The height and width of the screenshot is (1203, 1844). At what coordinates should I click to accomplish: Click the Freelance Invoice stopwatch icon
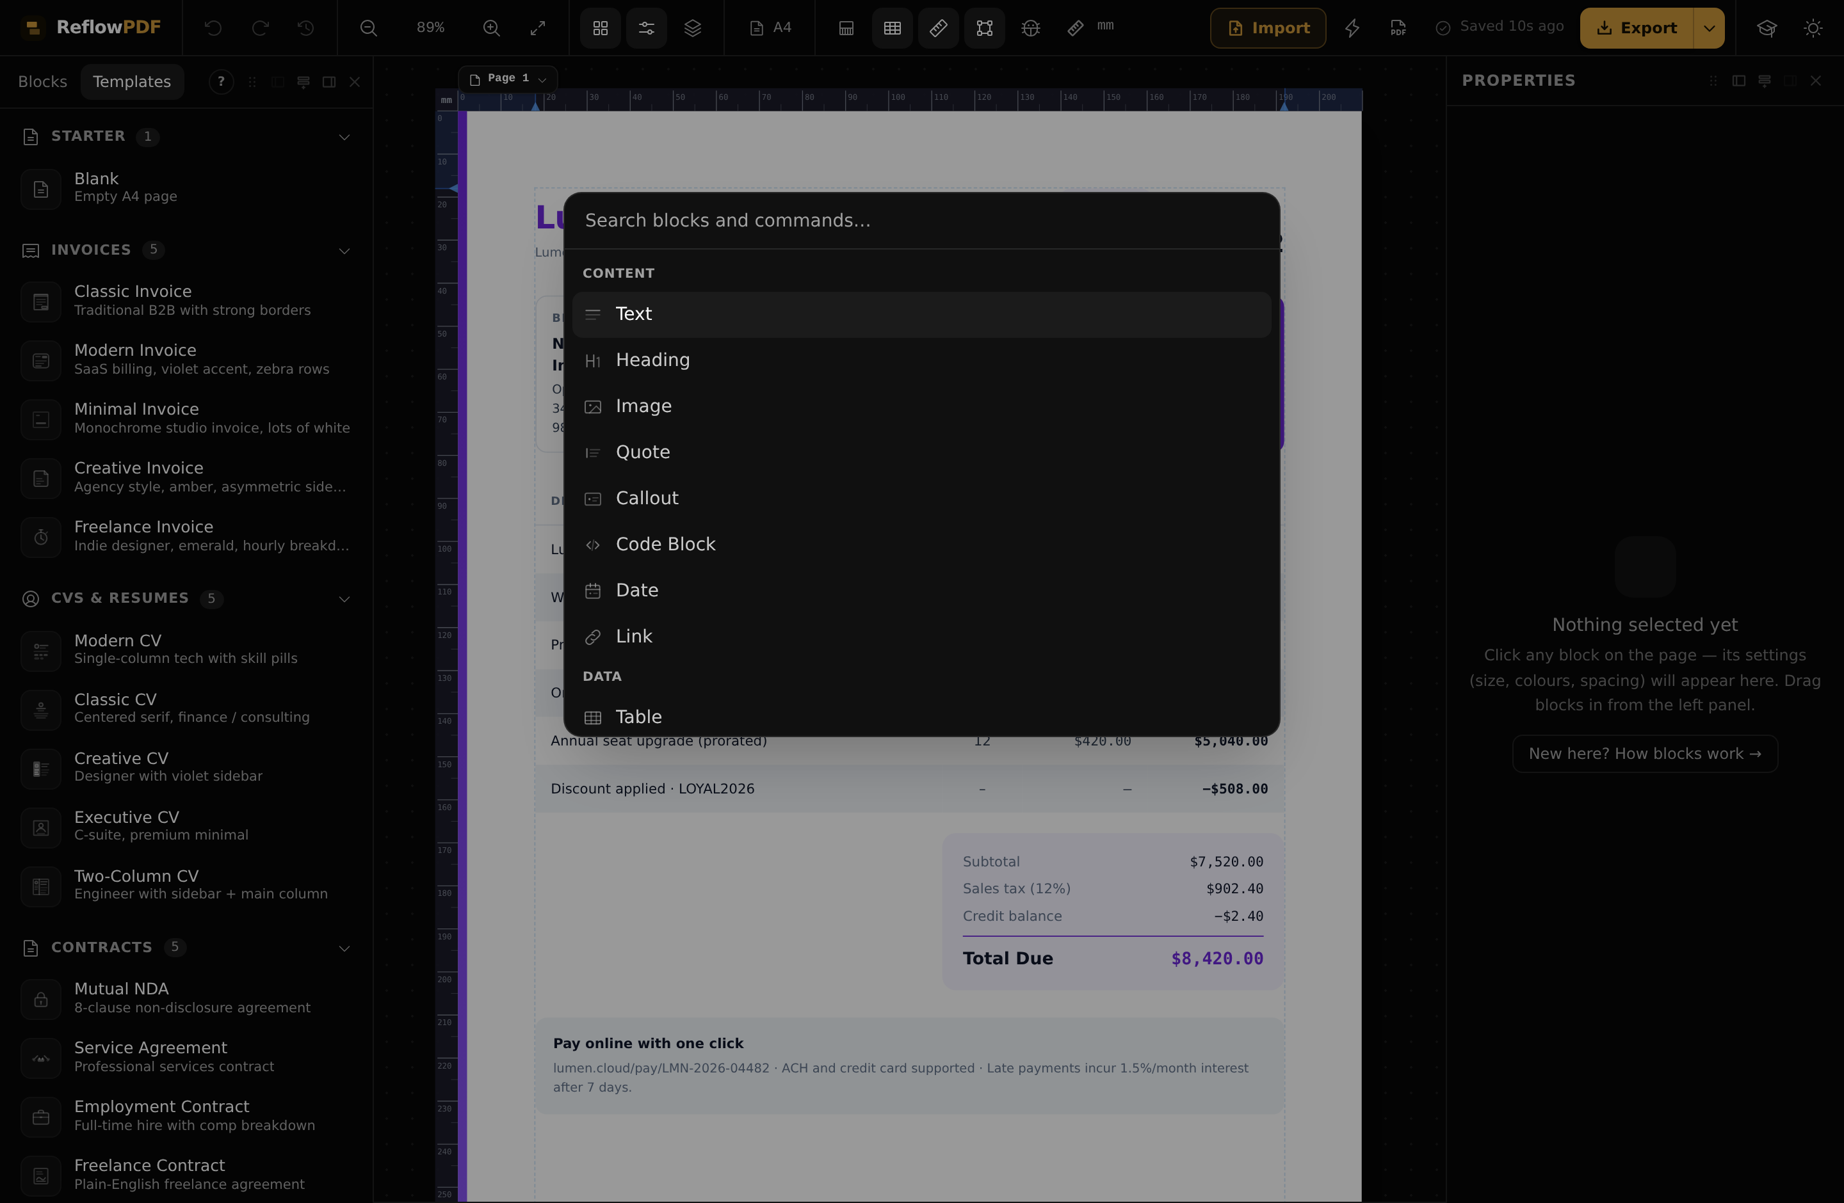[x=41, y=536]
